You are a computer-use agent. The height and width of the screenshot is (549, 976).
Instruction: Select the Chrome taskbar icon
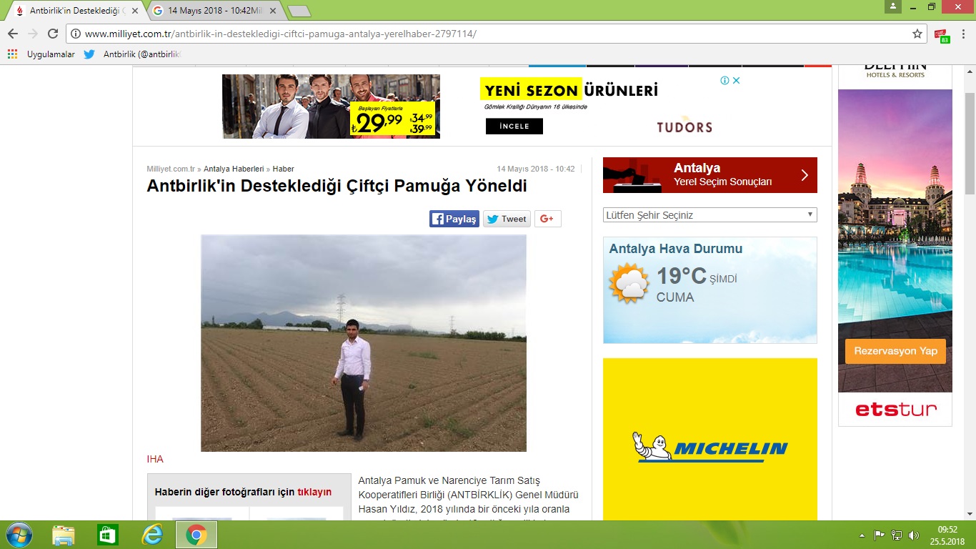click(x=196, y=535)
